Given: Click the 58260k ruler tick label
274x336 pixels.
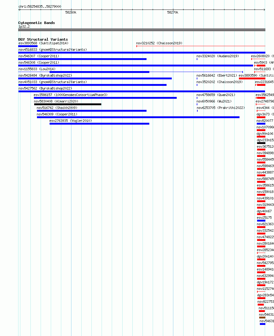Looking at the screenshot, I should [x=71, y=12].
